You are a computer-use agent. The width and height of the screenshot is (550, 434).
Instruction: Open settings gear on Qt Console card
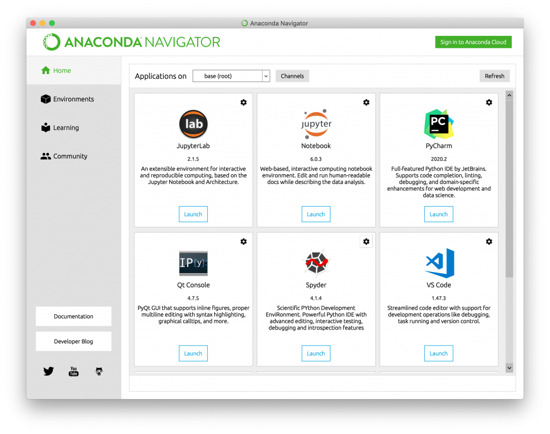point(243,241)
